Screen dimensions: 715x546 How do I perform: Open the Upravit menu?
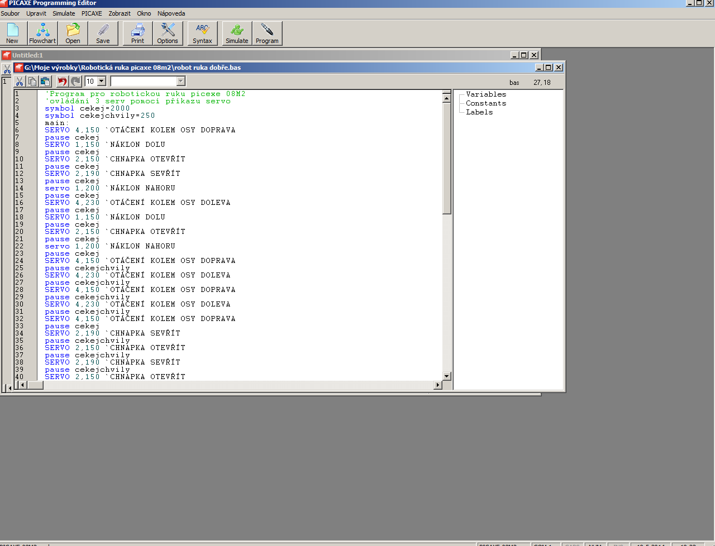coord(36,13)
